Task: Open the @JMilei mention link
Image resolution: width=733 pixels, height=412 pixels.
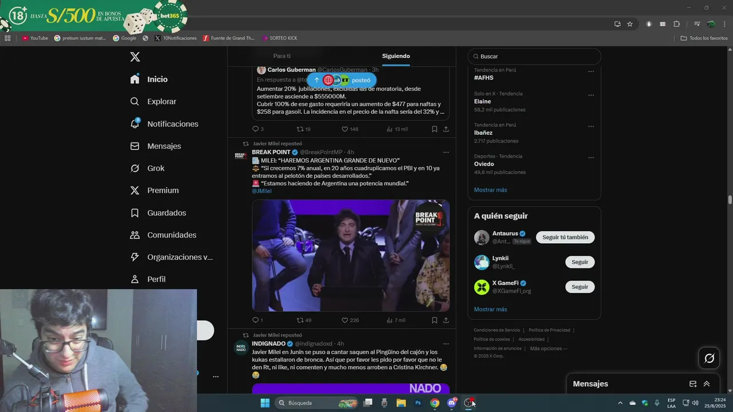Action: tap(262, 191)
